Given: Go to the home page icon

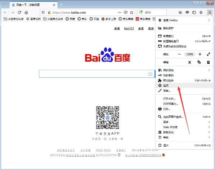Looking at the screenshot, I should coord(26,13).
